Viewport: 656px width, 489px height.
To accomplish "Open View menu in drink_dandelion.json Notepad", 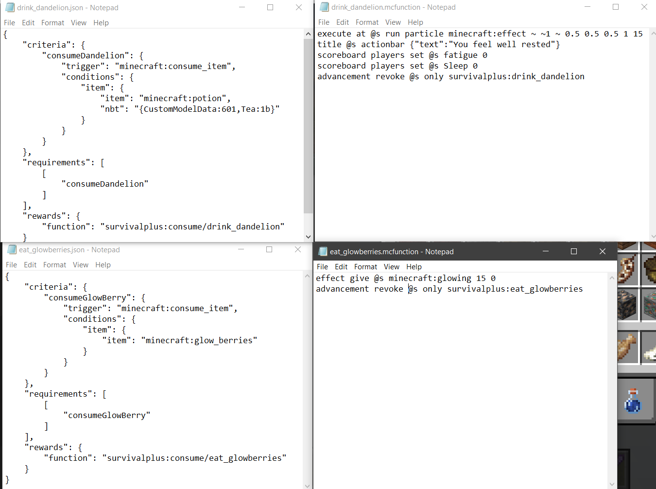I will 79,23.
